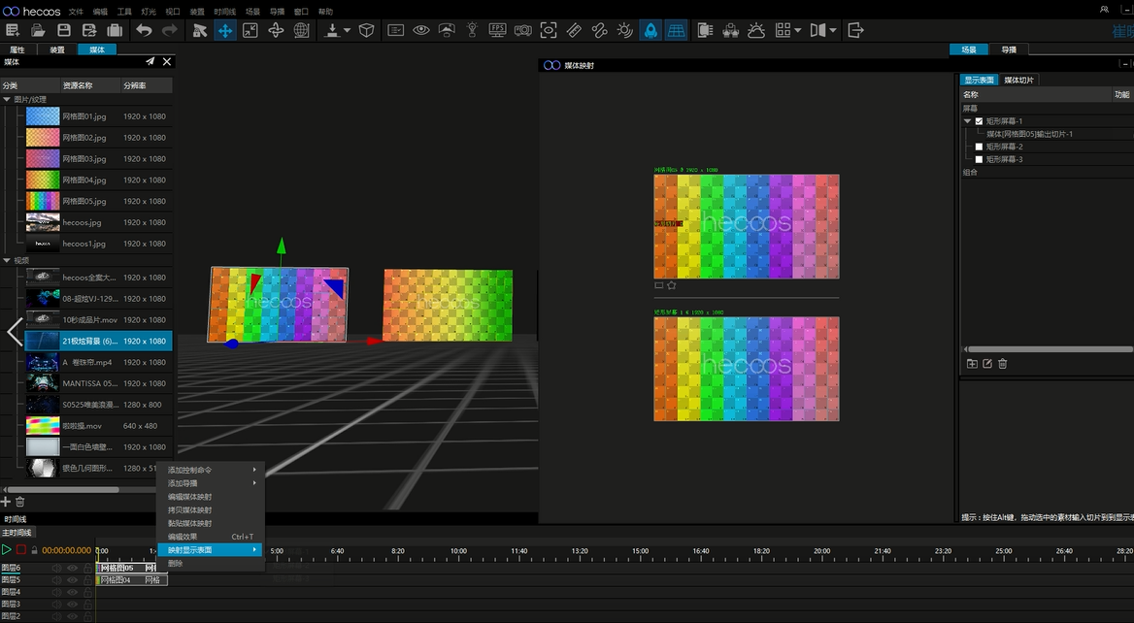Mute the 图层6 speaker
The width and height of the screenshot is (1134, 623).
56,568
